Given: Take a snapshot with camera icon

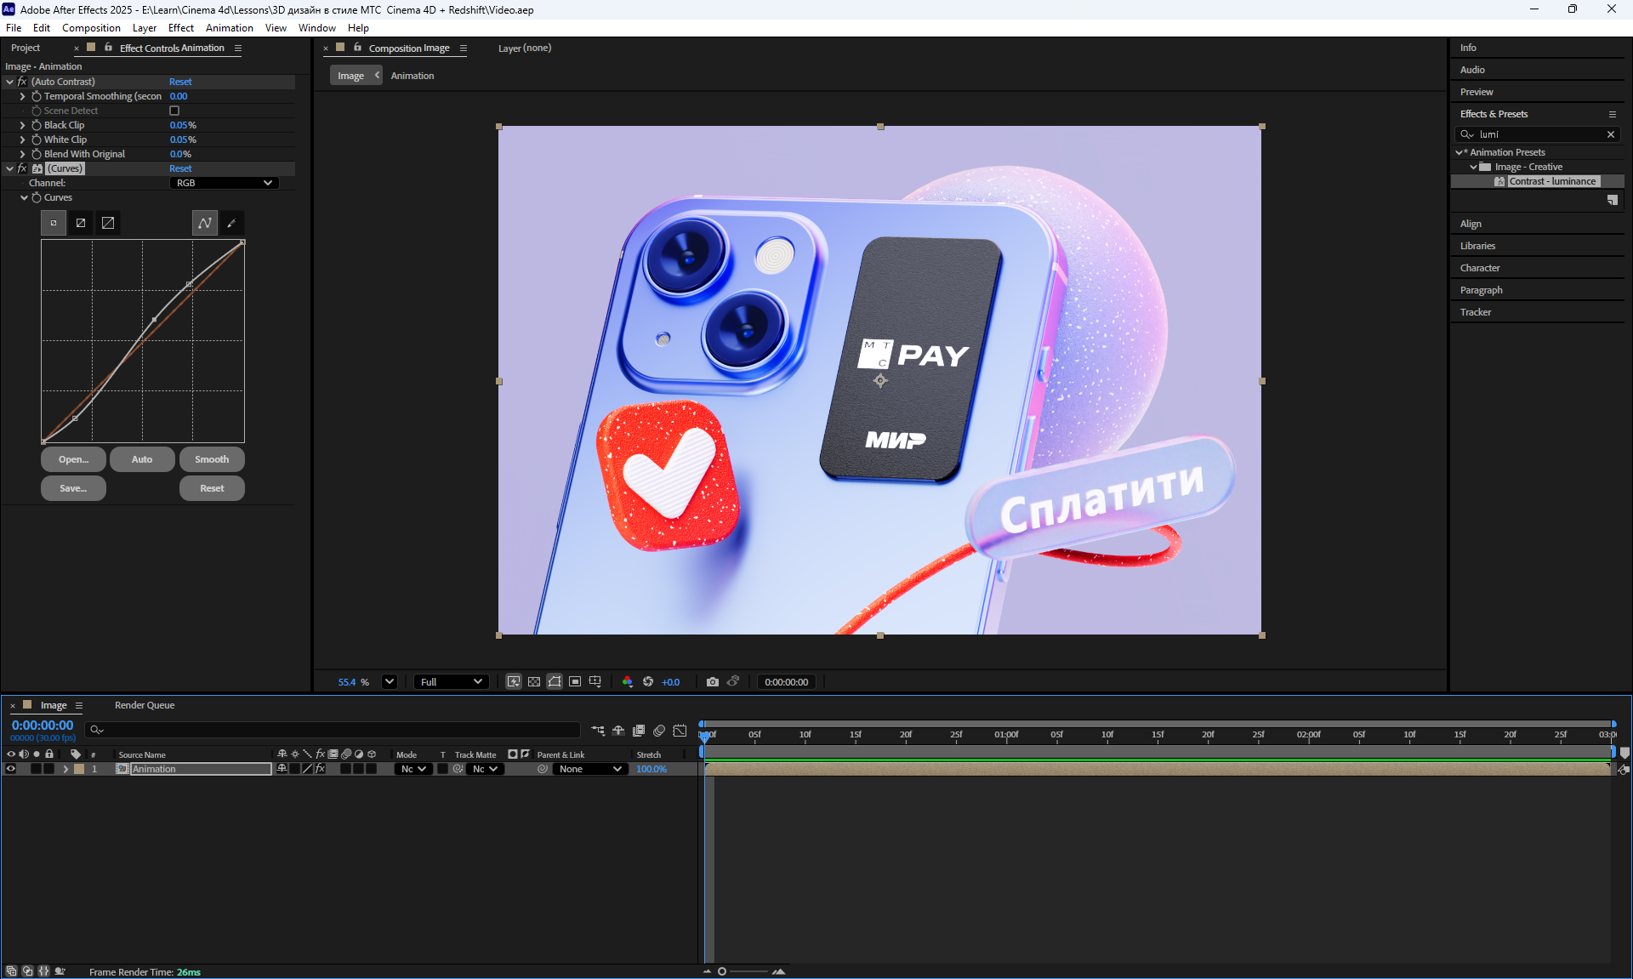Looking at the screenshot, I should (713, 682).
